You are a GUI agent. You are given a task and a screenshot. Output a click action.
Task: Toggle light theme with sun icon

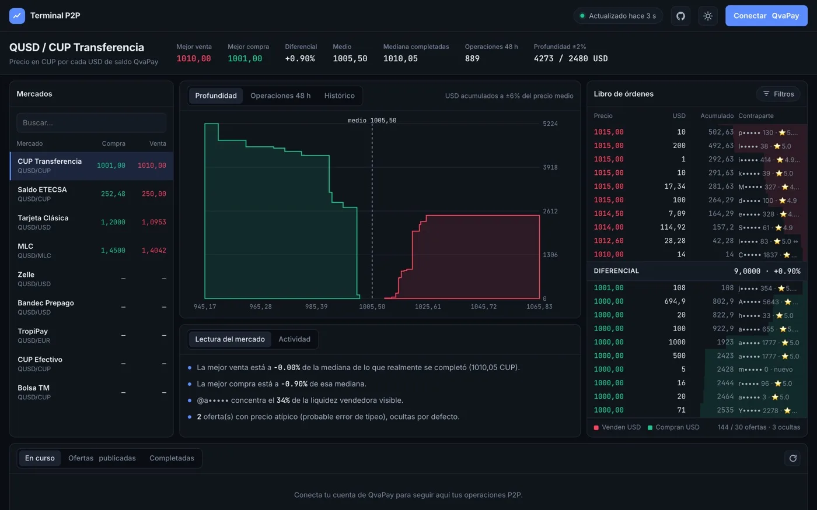click(708, 16)
